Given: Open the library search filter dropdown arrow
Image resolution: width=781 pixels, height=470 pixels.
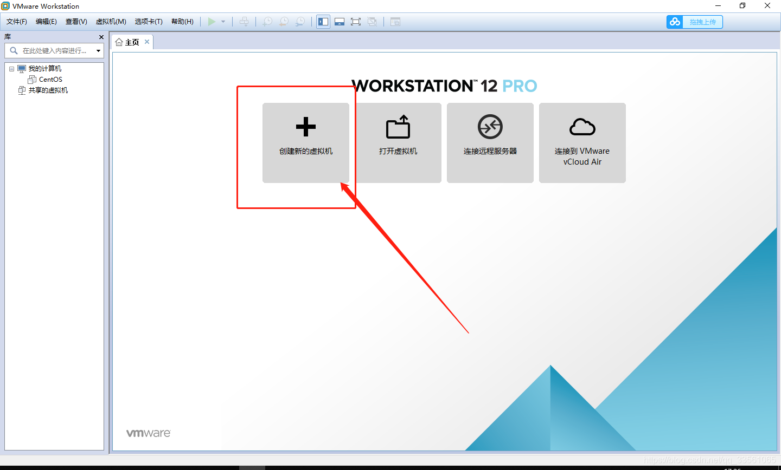Looking at the screenshot, I should 98,51.
